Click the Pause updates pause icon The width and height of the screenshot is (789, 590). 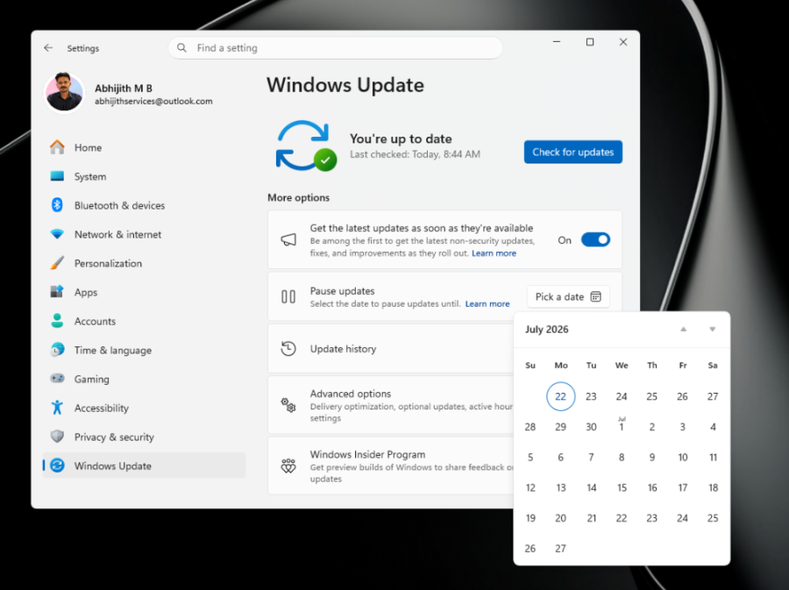[x=288, y=297]
